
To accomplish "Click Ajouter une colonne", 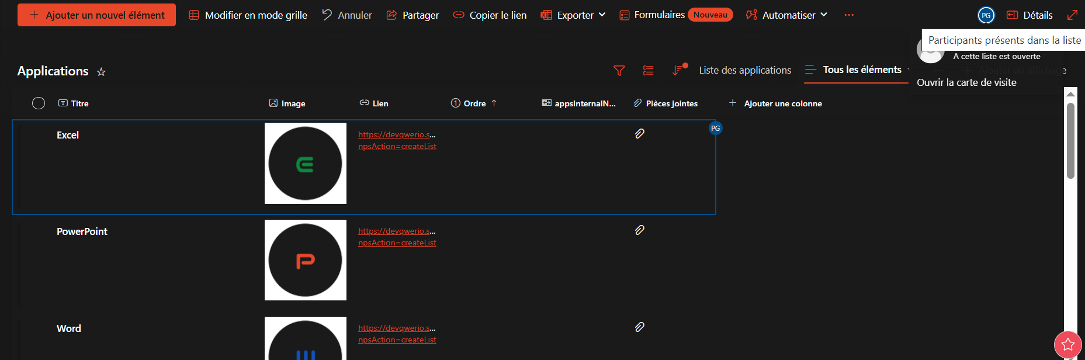I will point(775,103).
